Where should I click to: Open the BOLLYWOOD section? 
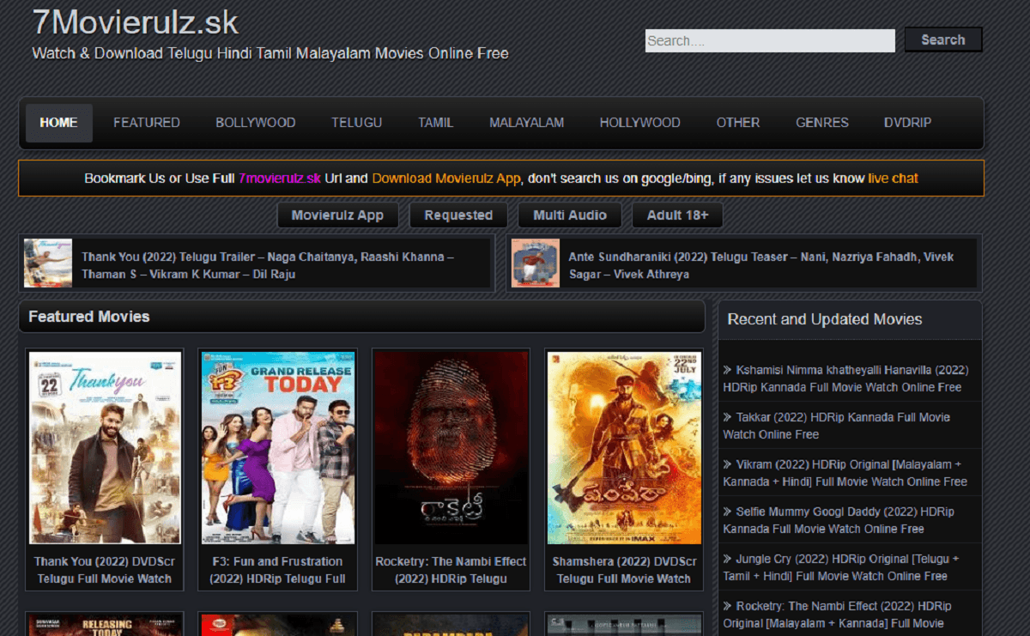pos(255,122)
